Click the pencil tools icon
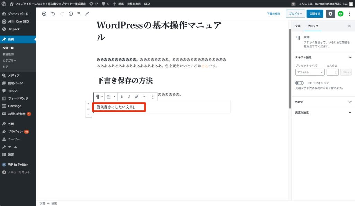The height and width of the screenshot is (206, 355). 87,14
